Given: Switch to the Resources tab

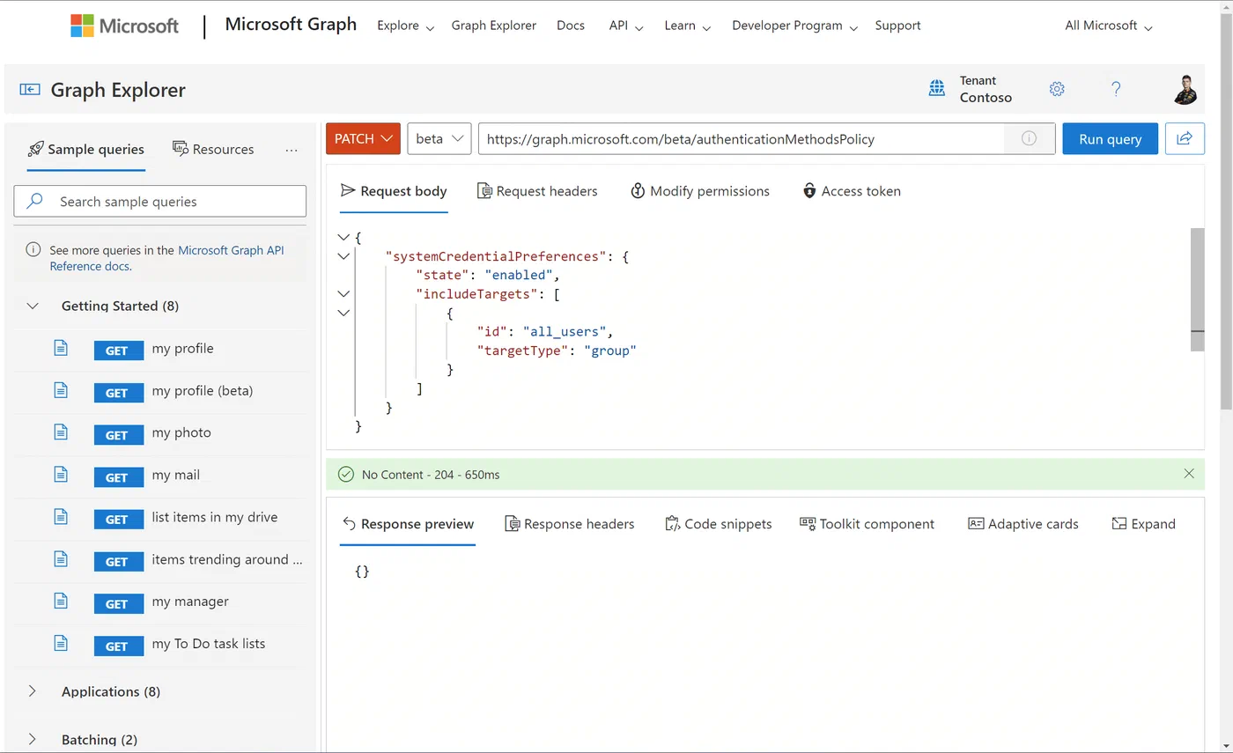Looking at the screenshot, I should [x=213, y=150].
